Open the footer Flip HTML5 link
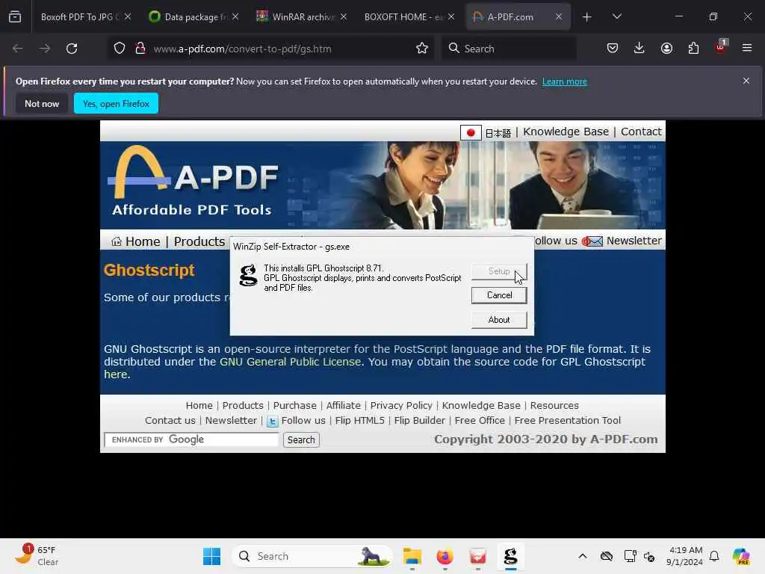Viewport: 765px width, 574px height. (x=359, y=421)
